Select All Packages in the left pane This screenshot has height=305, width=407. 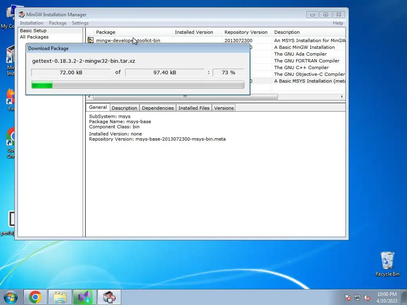34,37
